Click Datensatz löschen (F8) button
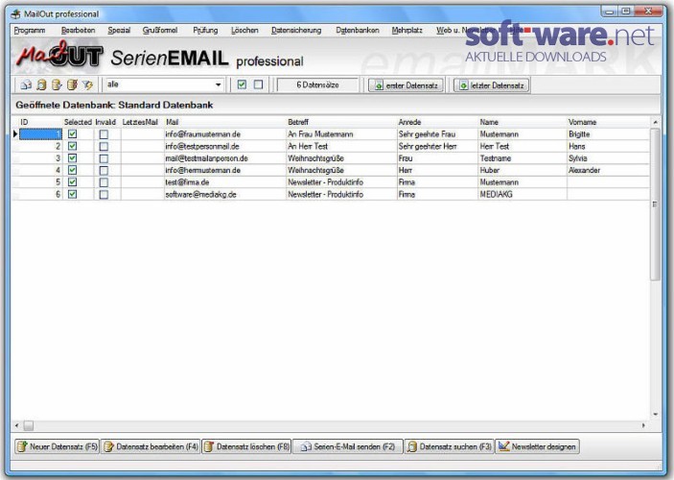The width and height of the screenshot is (674, 480). (246, 446)
